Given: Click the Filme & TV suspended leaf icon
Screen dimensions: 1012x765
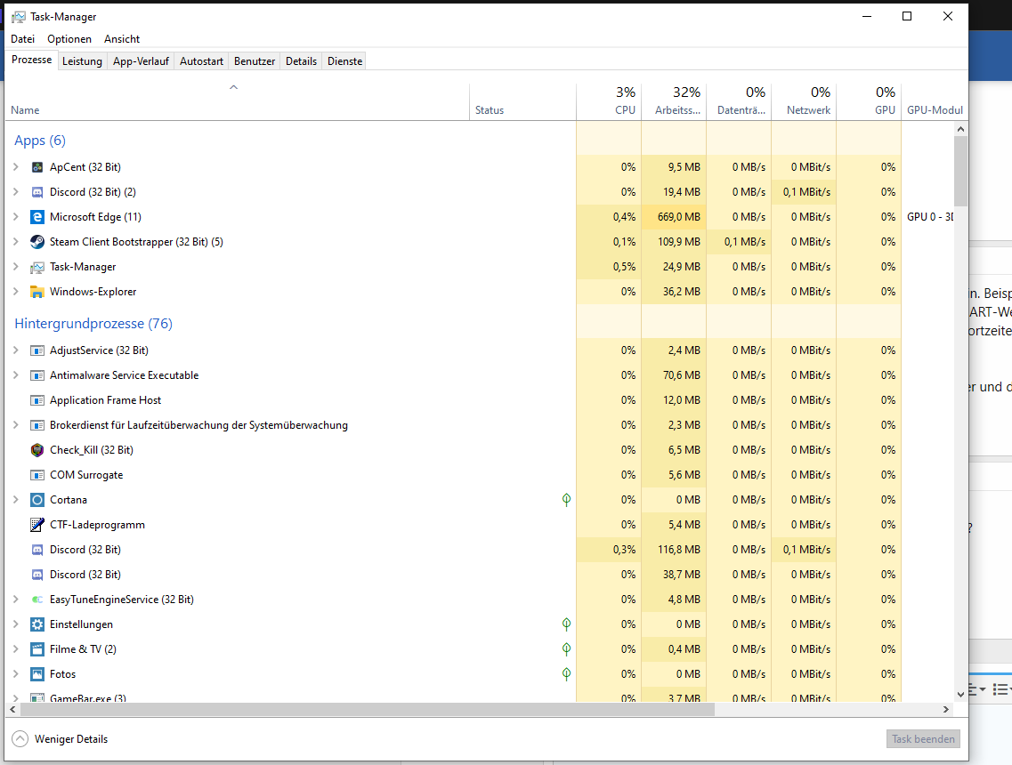Looking at the screenshot, I should [566, 649].
